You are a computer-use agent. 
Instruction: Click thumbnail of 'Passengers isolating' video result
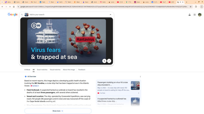[x=135, y=85]
